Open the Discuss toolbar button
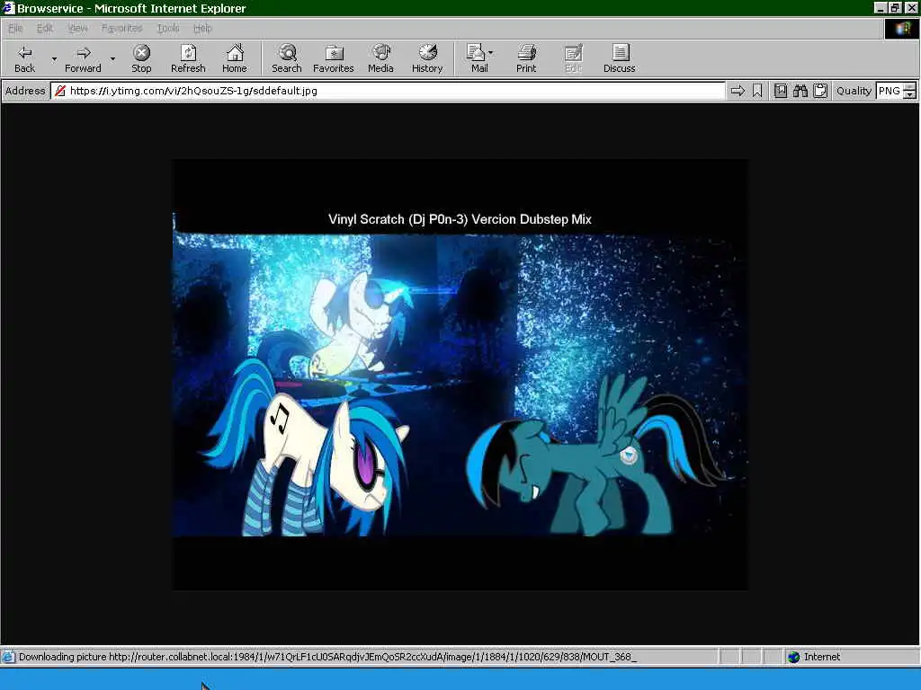This screenshot has height=690, width=921. coord(619,58)
